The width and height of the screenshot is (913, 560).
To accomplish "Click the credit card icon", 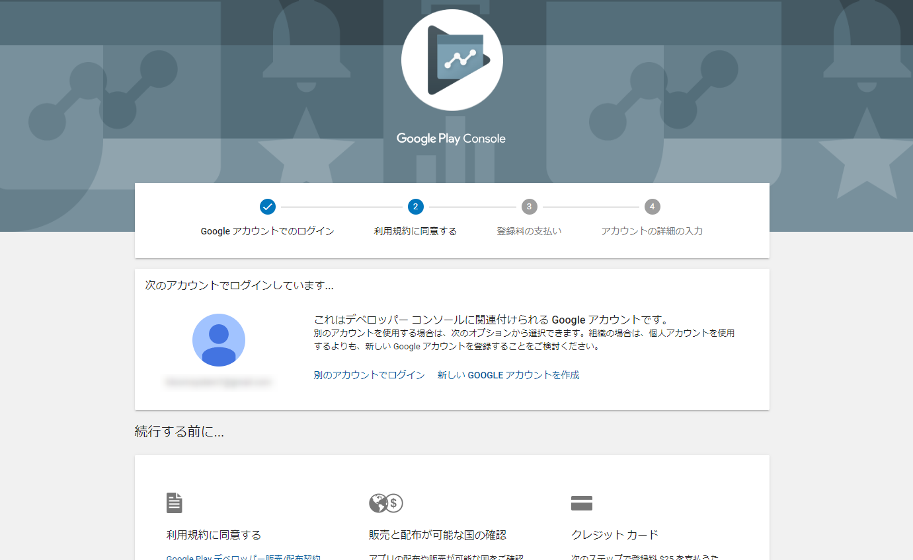I will click(x=582, y=503).
